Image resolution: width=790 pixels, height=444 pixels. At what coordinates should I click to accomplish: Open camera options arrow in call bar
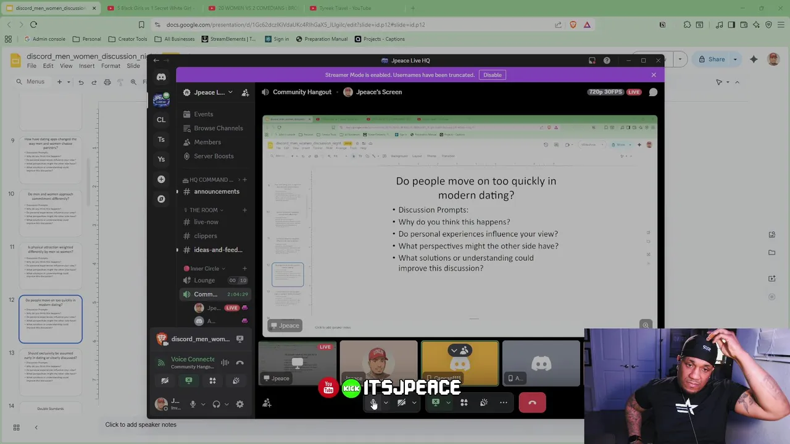tap(414, 403)
